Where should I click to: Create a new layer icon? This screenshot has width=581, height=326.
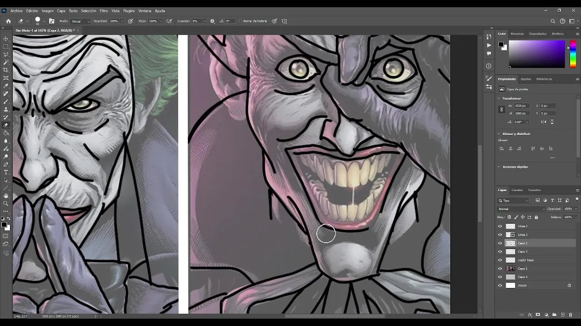click(x=562, y=315)
